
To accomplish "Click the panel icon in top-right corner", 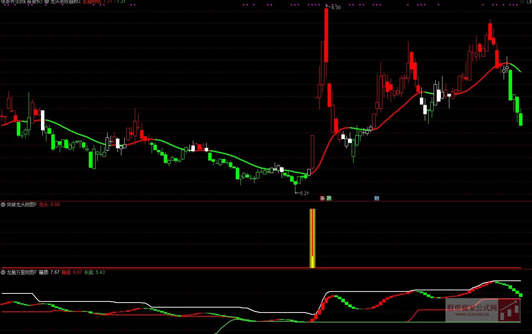I will [529, 2].
